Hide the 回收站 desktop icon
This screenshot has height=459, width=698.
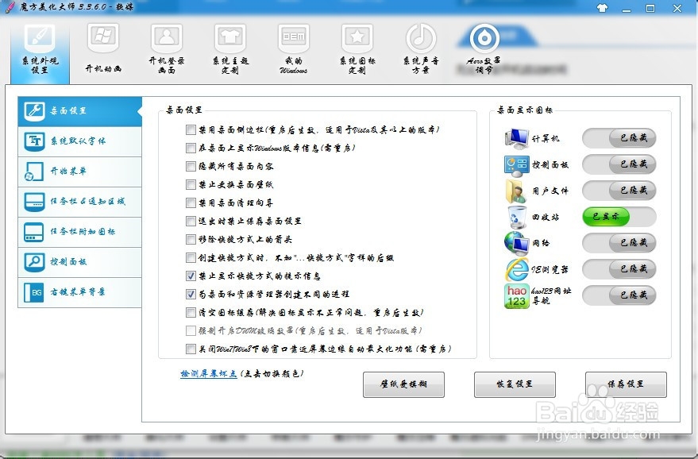point(621,216)
